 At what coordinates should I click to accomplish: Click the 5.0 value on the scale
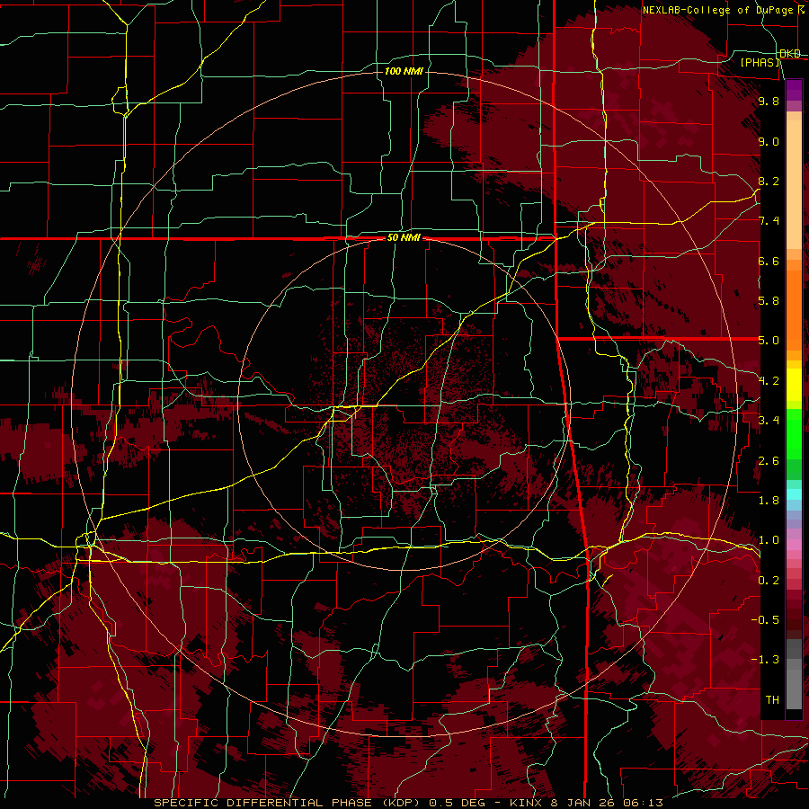769,341
